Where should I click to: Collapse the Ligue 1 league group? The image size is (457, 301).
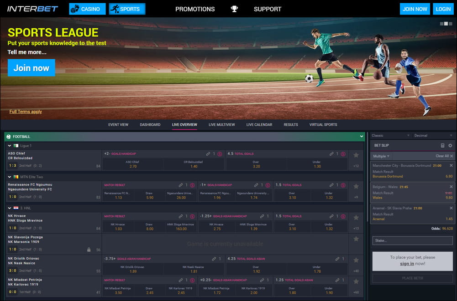(9, 146)
